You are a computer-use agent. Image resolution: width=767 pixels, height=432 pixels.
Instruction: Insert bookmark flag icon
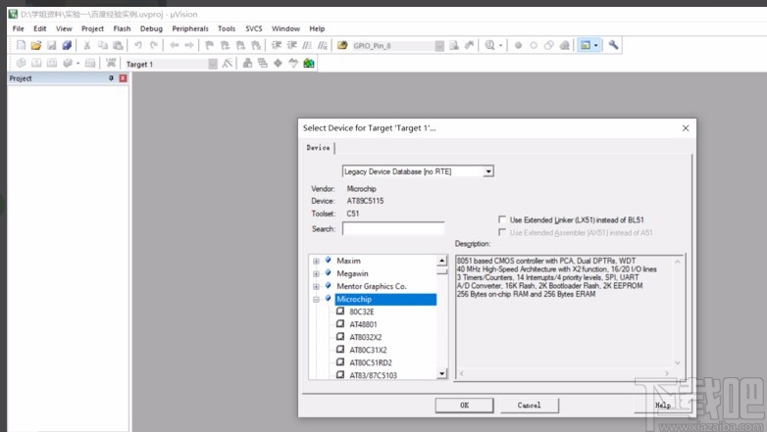pos(209,45)
